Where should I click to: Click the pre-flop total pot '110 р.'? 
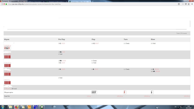point(89,96)
